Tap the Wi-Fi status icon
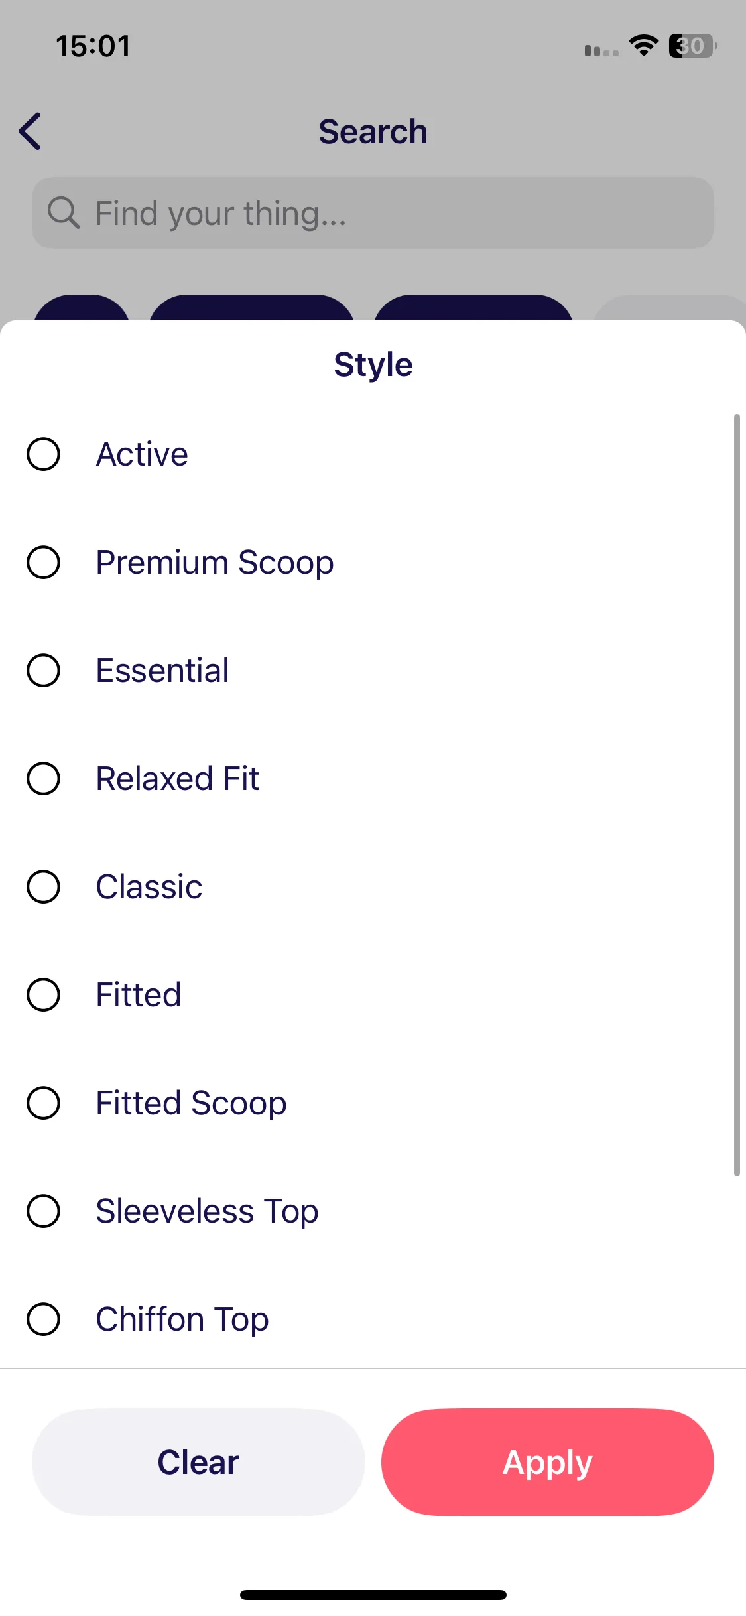The width and height of the screenshot is (746, 1616). pos(643,46)
